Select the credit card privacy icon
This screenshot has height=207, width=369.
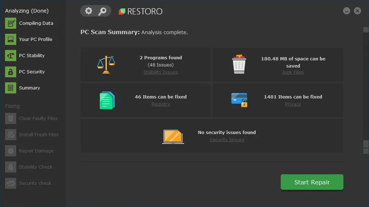(x=239, y=100)
